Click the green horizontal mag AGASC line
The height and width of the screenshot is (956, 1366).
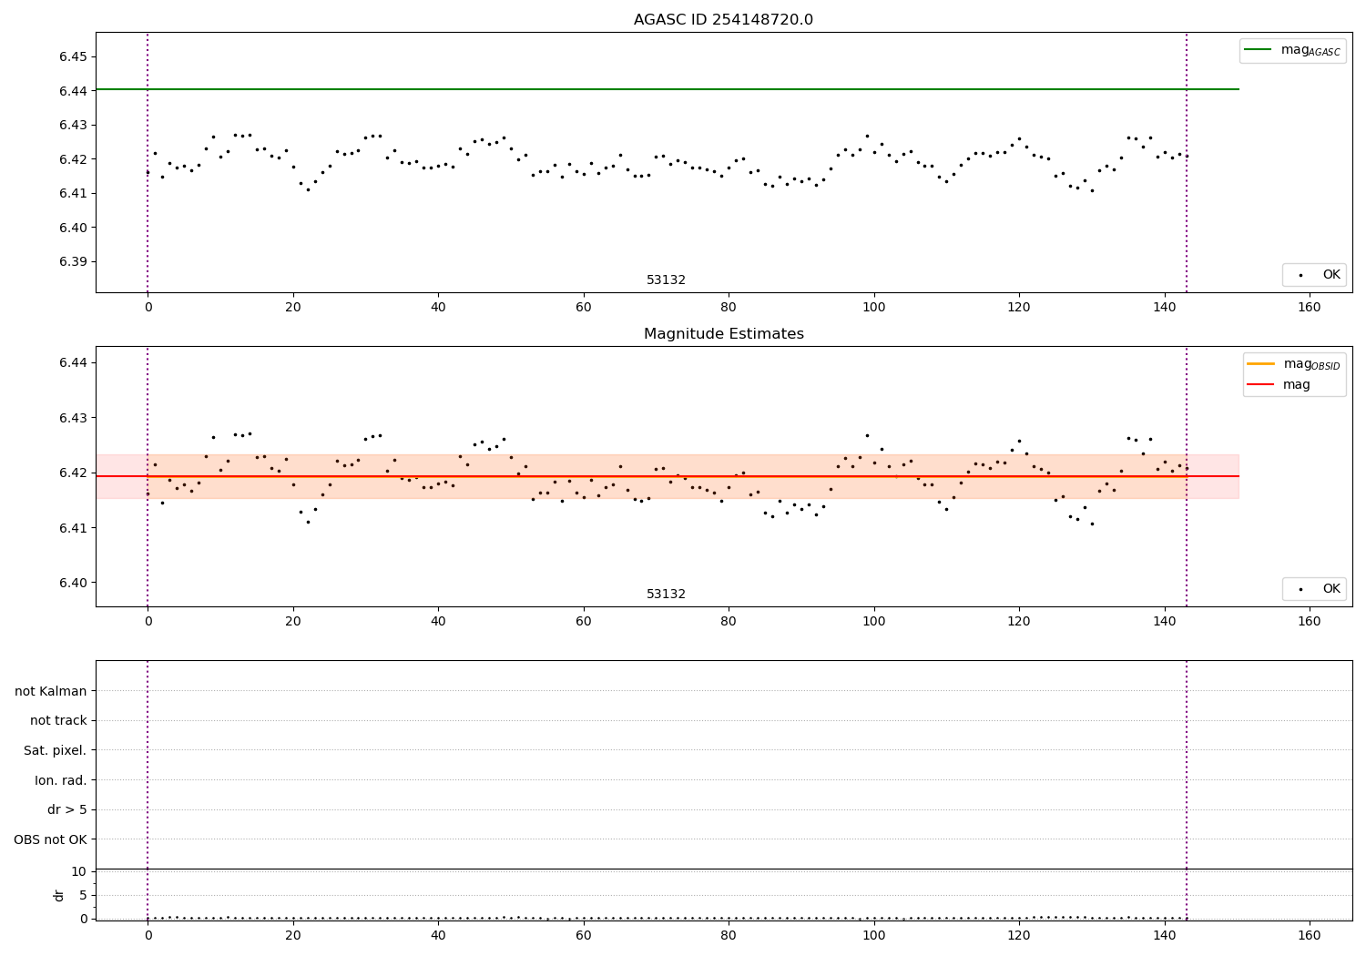tap(668, 89)
